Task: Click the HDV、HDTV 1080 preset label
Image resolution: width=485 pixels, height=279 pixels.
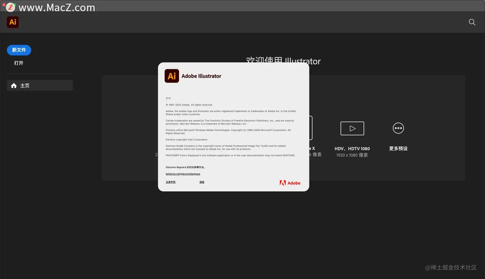Action: [x=352, y=149]
